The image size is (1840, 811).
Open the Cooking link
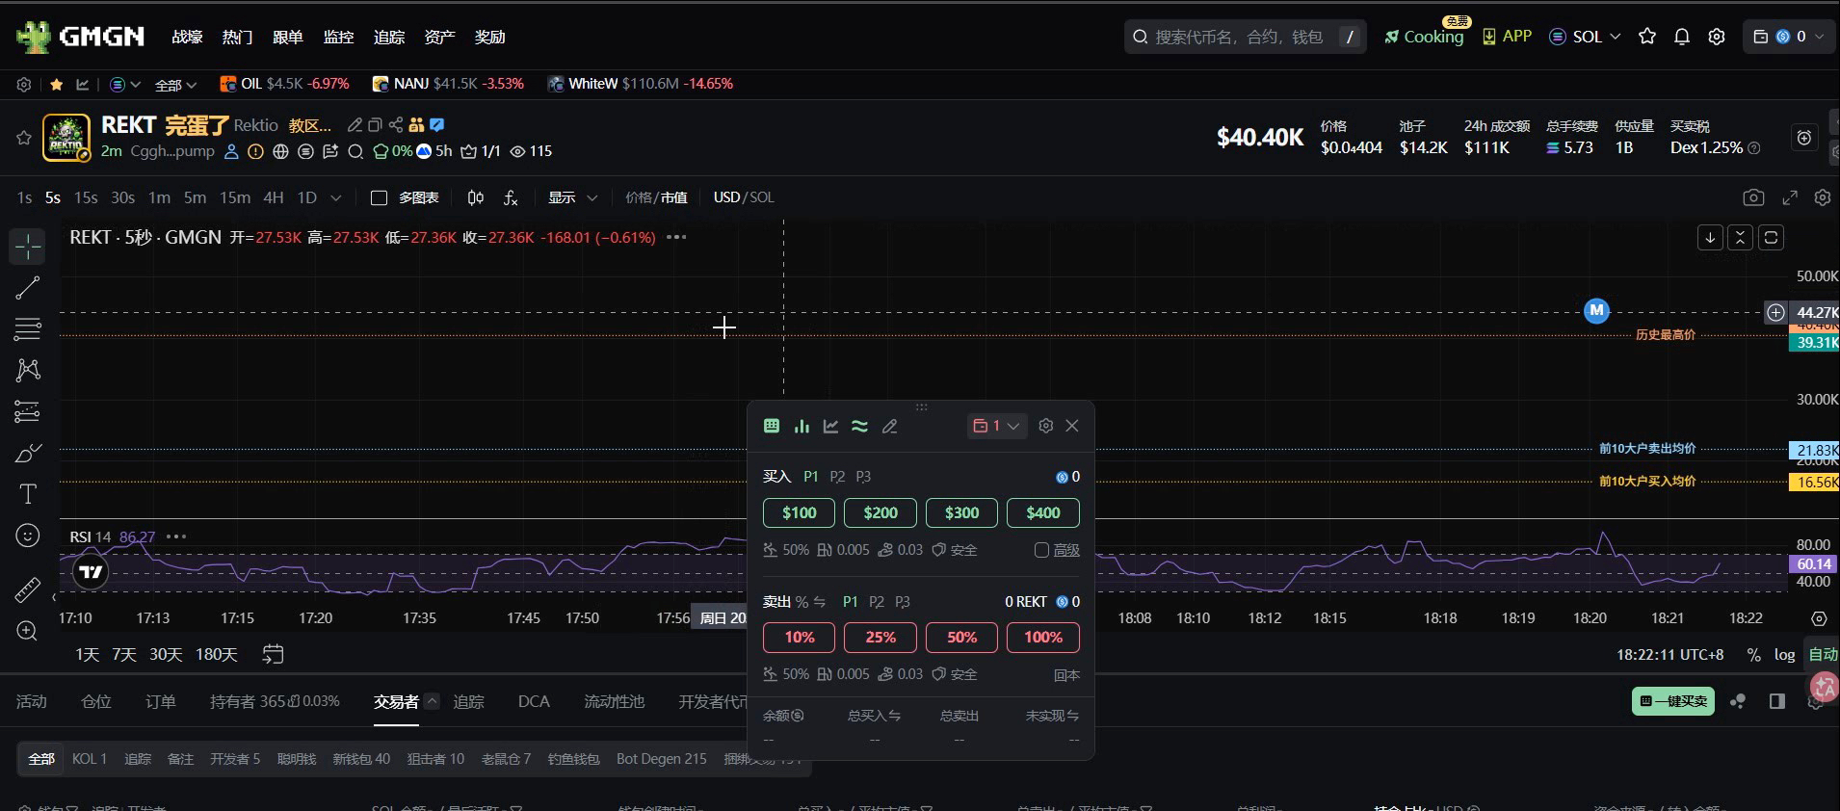1425,37
